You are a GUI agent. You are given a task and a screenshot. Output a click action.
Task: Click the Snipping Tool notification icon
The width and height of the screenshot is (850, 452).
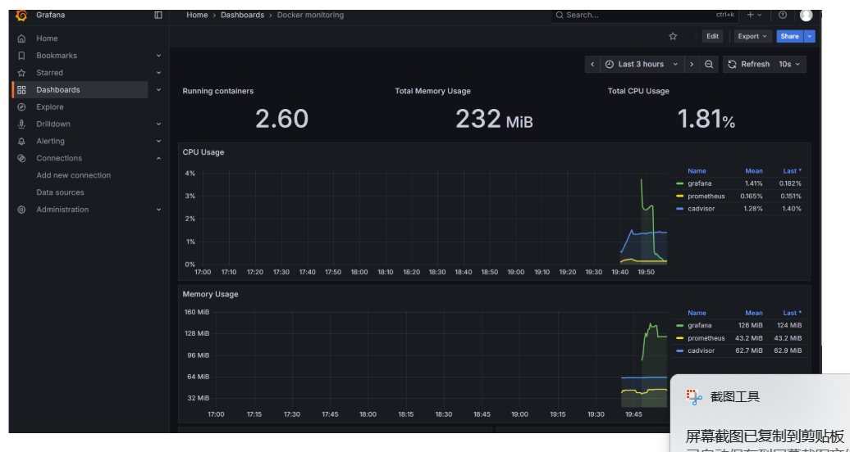[x=694, y=397]
